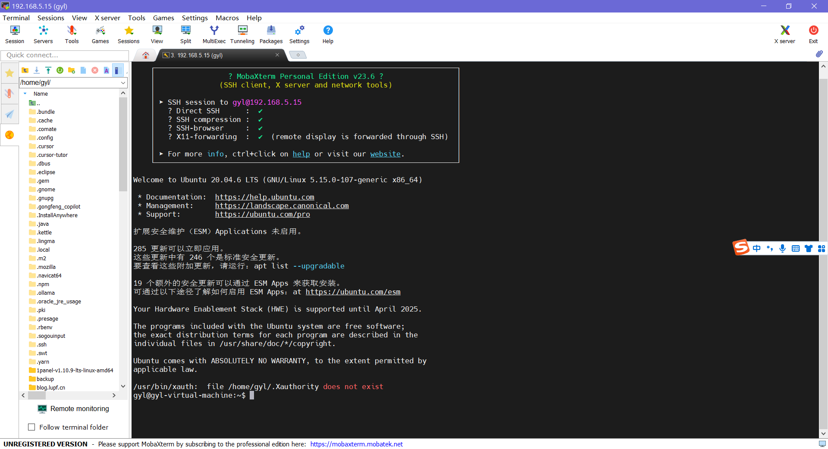828x449 pixels.
Task: Start the X server icon
Action: pyautogui.click(x=784, y=34)
